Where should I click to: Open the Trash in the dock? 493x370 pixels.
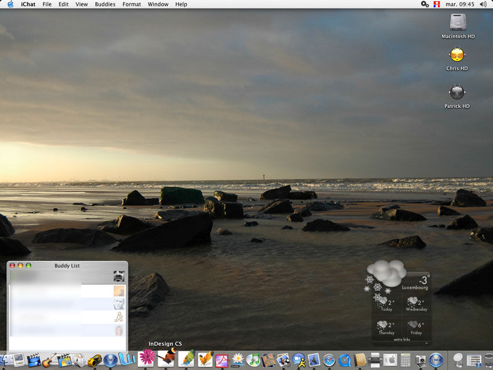click(488, 360)
